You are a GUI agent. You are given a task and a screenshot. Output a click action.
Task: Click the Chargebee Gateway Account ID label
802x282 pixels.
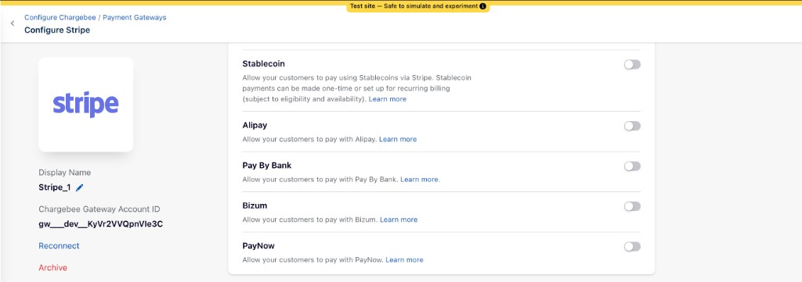point(99,209)
